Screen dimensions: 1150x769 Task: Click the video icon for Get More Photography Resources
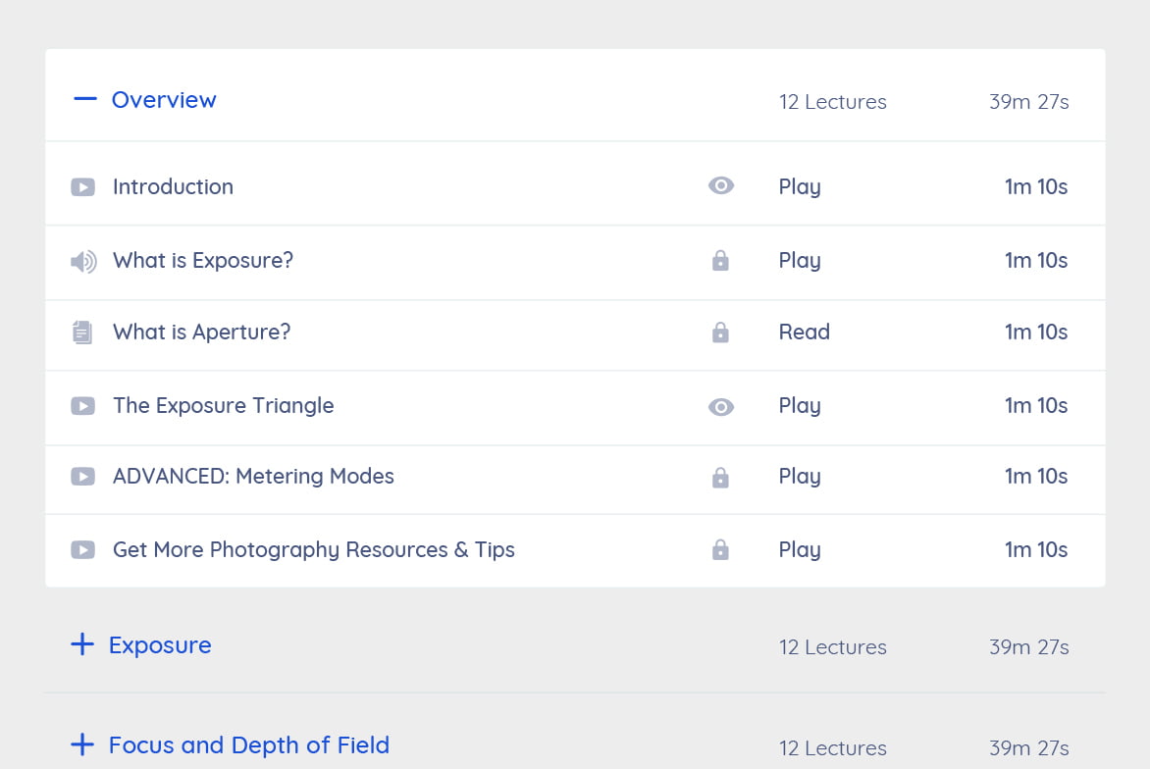tap(83, 550)
